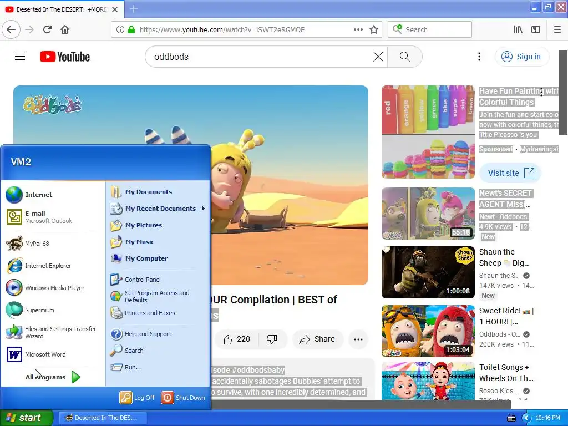
Task: Reload the current page
Action: [47, 30]
